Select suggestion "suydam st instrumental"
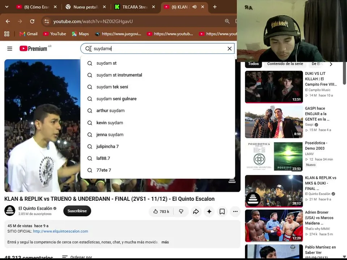Screen dimensions: 347x260 (x=158, y=75)
